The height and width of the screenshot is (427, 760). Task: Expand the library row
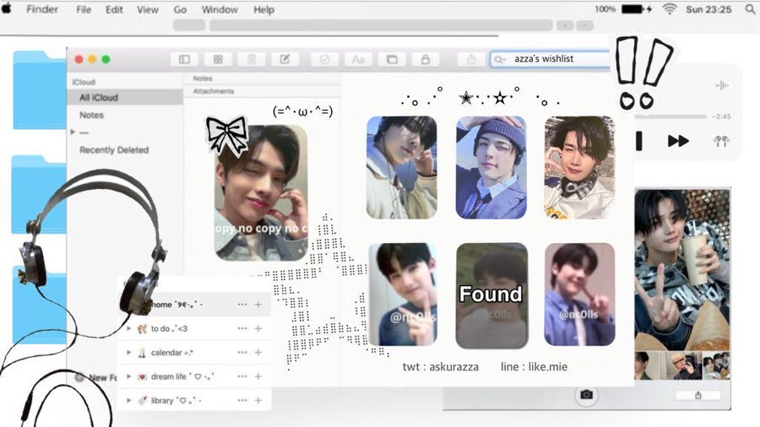[x=129, y=400]
